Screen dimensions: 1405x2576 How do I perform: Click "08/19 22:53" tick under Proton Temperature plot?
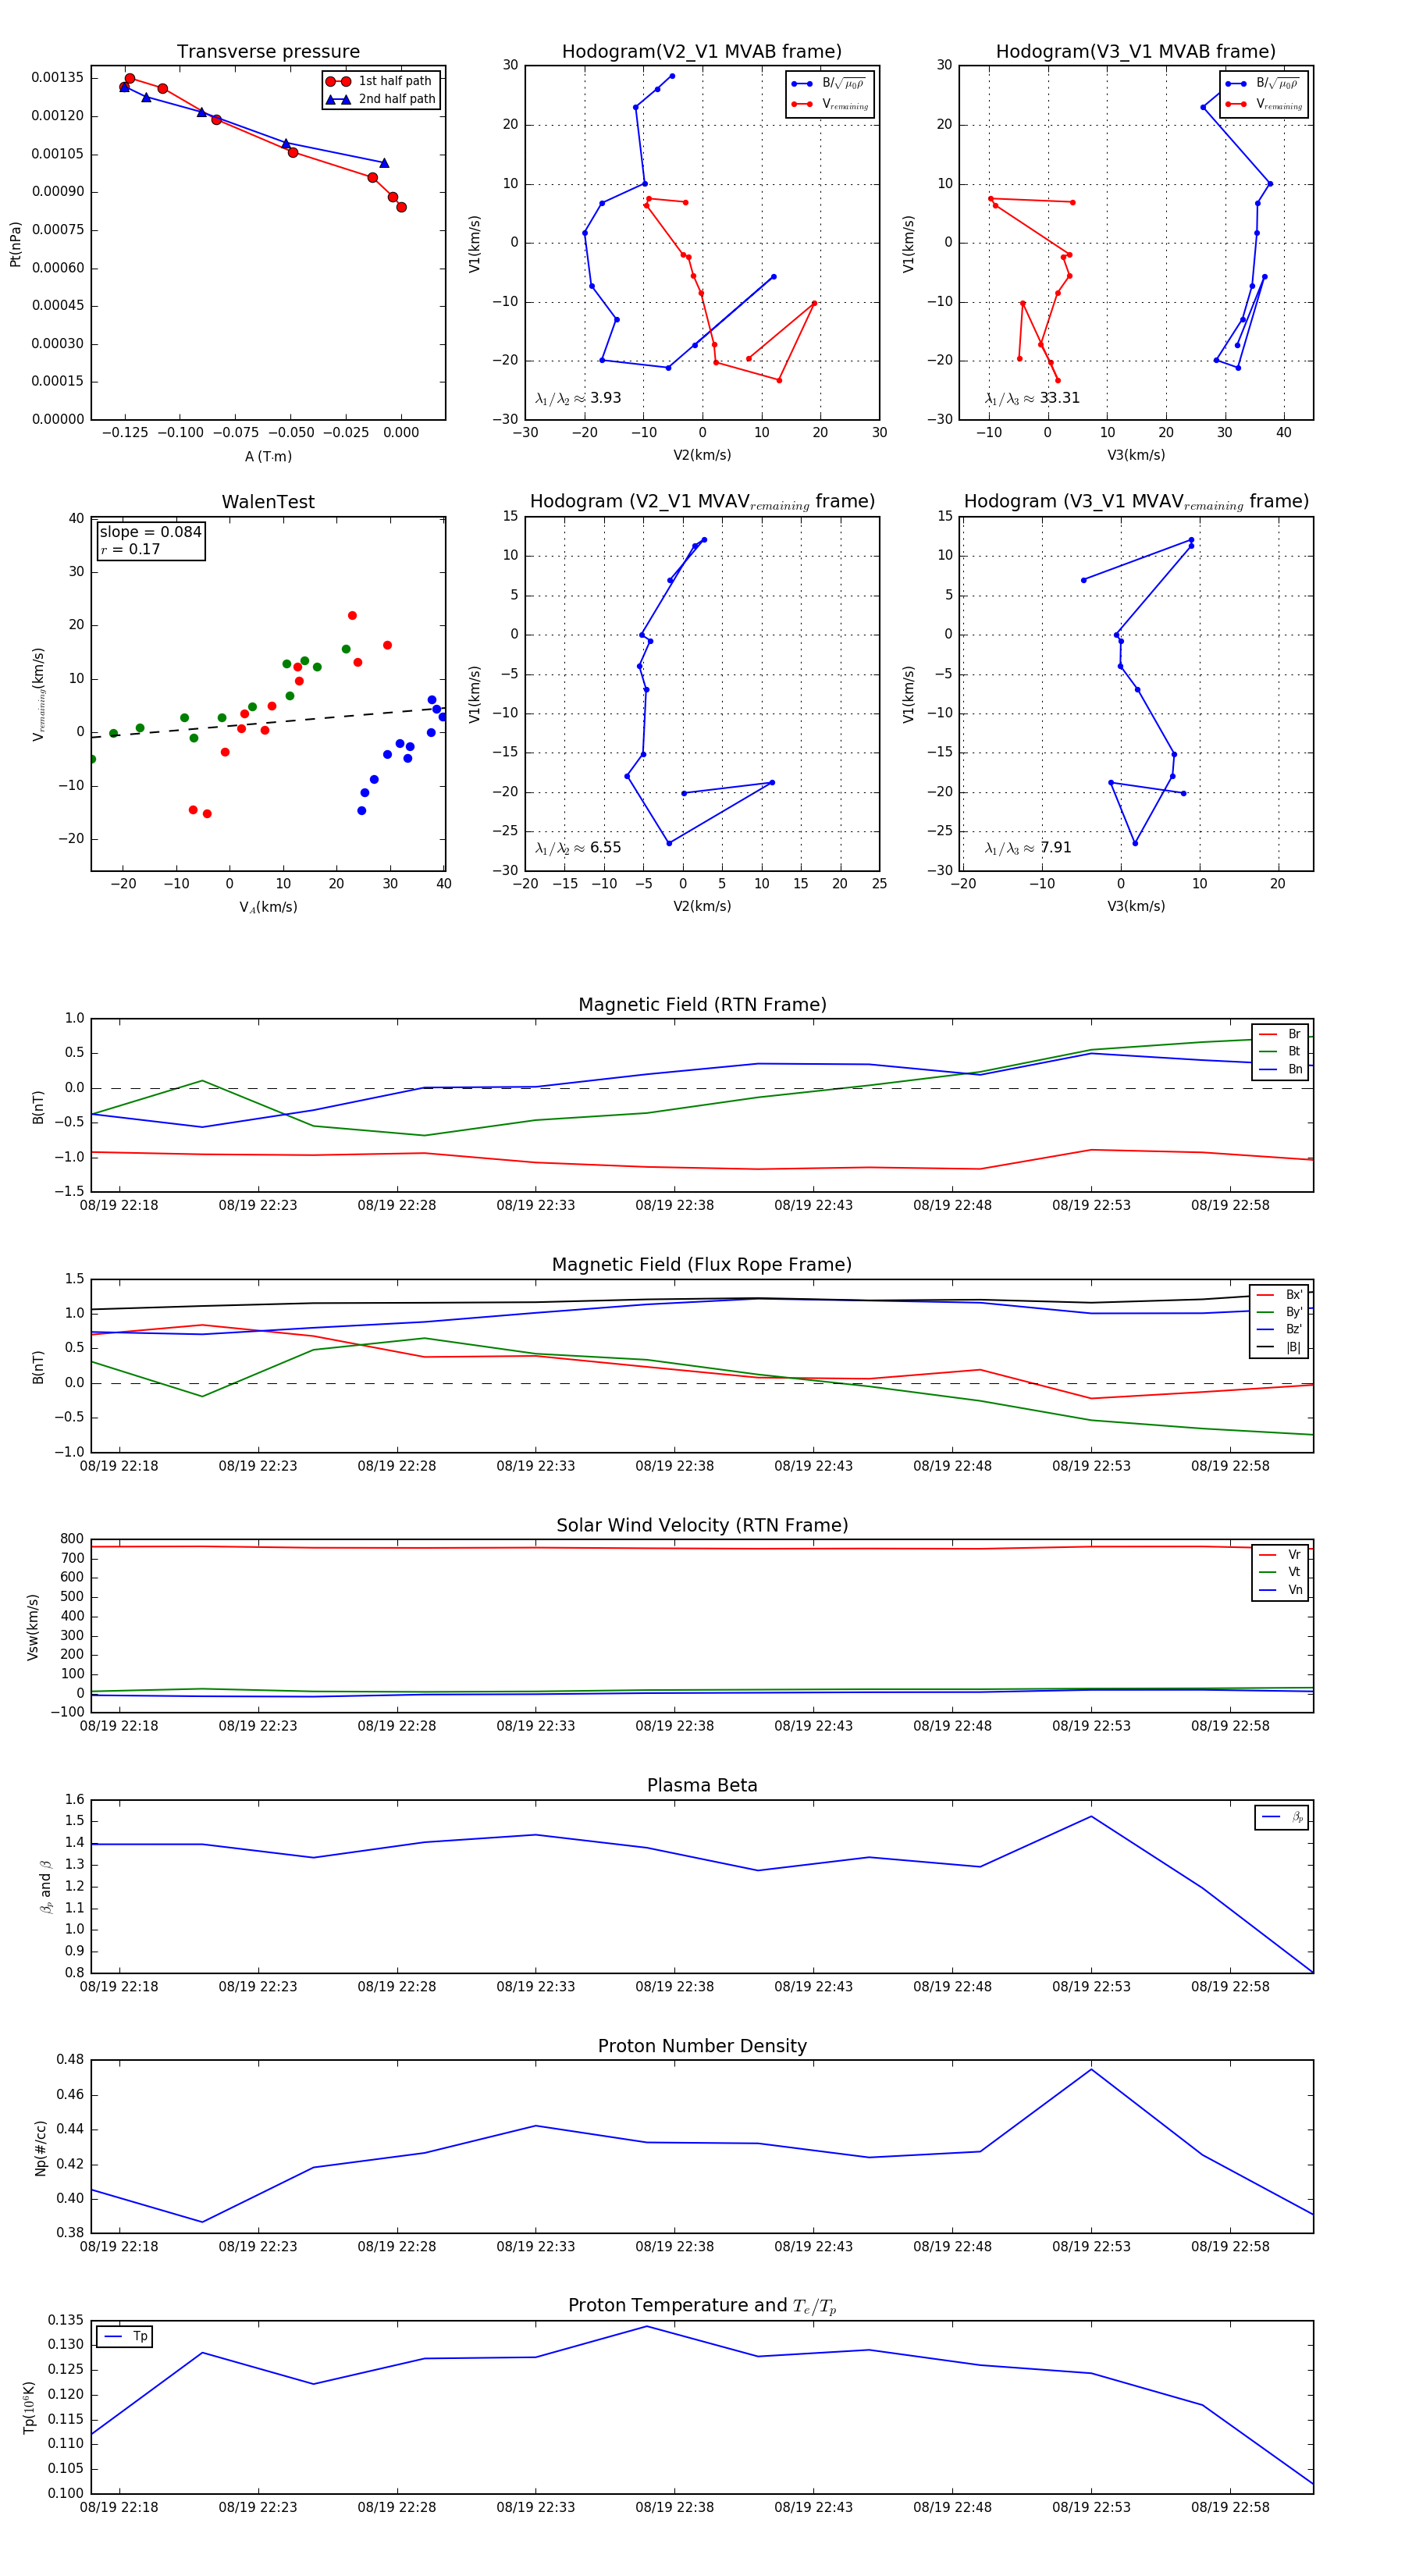pyautogui.click(x=1091, y=2507)
